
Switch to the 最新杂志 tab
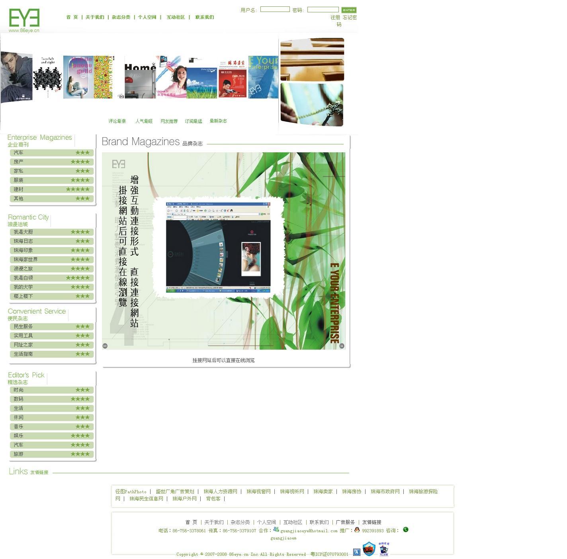pyautogui.click(x=218, y=121)
